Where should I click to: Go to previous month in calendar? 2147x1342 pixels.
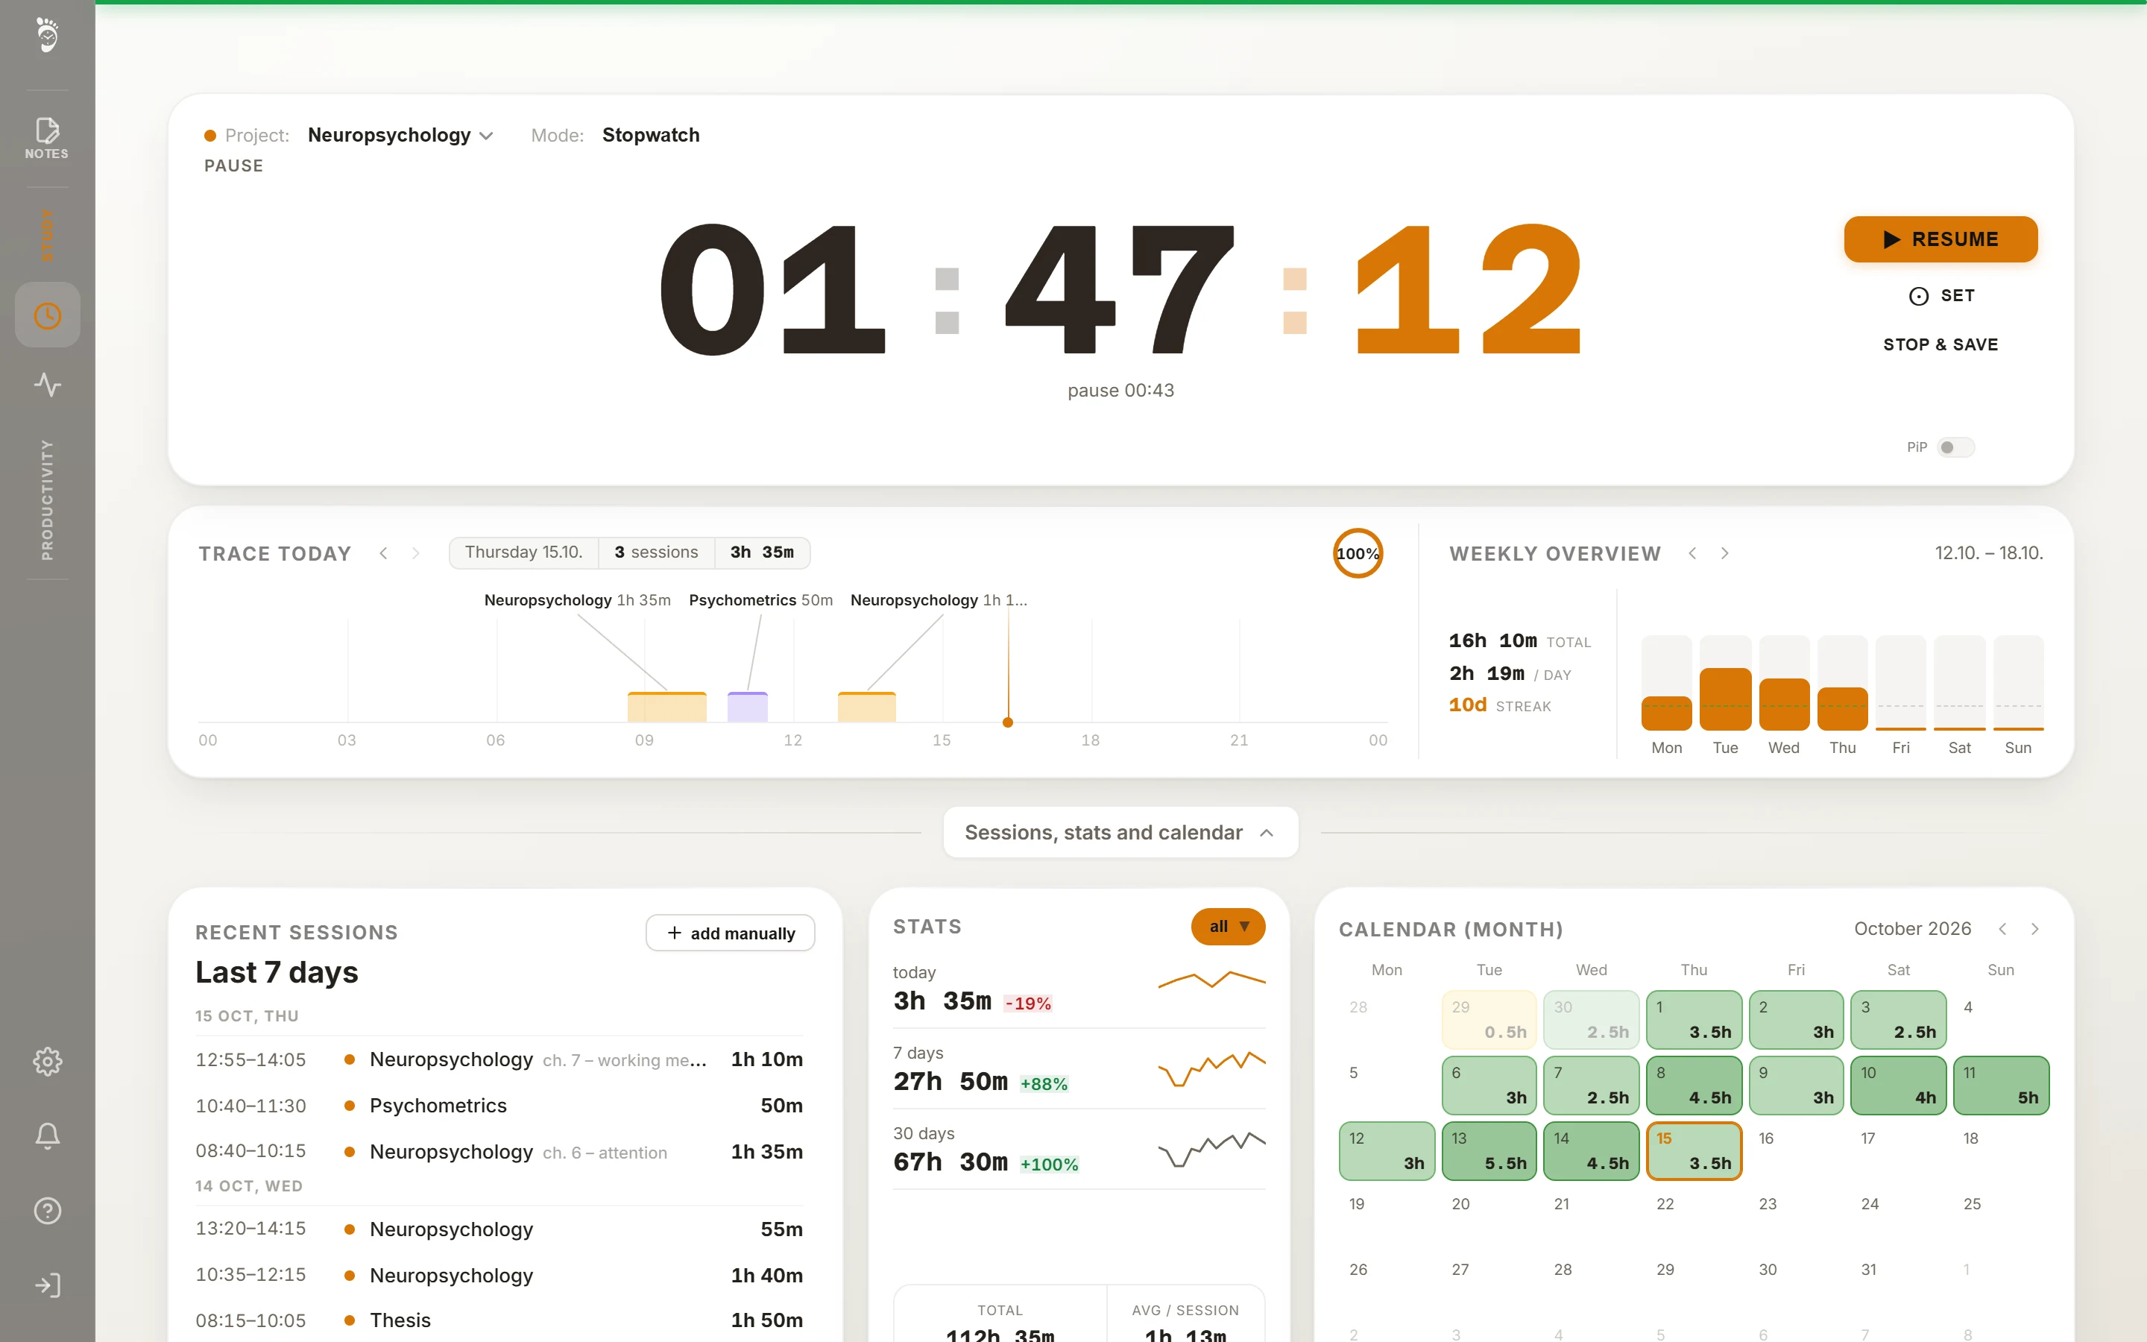2002,928
